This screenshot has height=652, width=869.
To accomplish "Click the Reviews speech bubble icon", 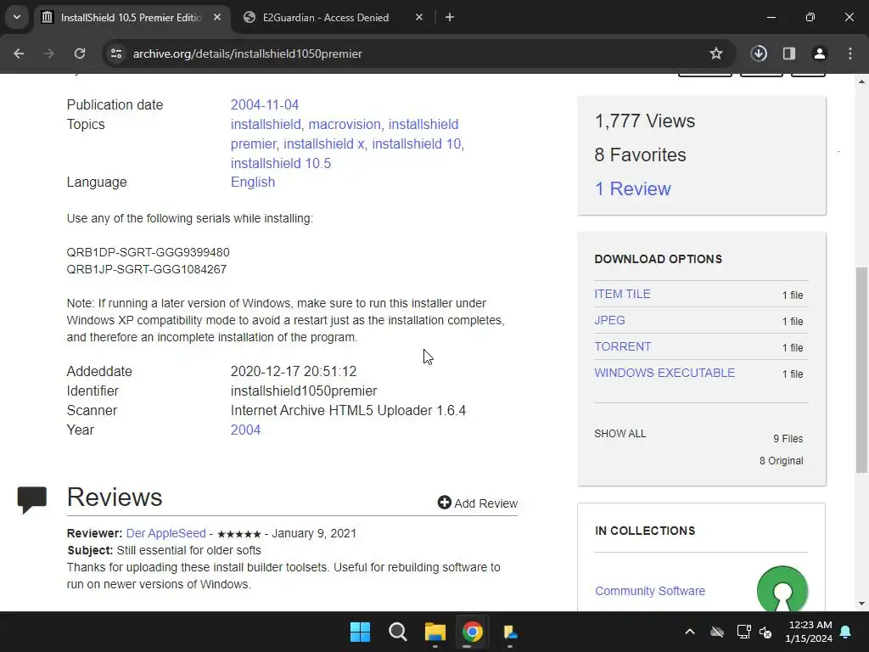I will [31, 499].
